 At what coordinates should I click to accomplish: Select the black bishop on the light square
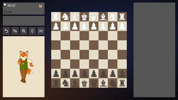[103, 83]
